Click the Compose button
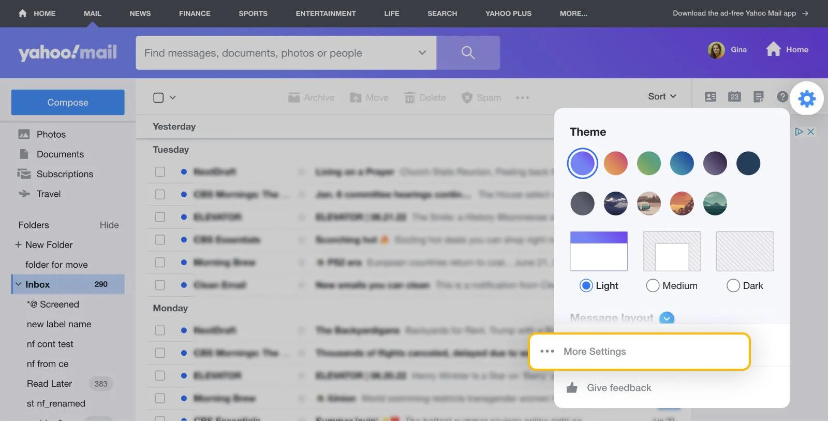Screen dimensions: 828x421 point(68,103)
